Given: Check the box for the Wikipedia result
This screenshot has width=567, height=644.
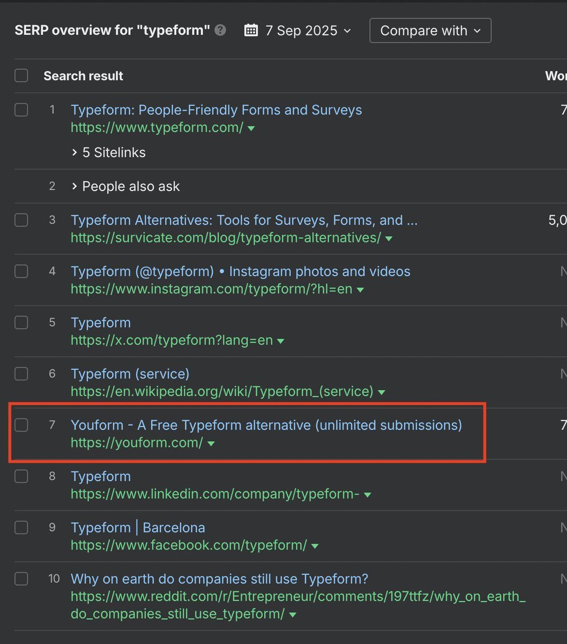Looking at the screenshot, I should [x=21, y=374].
